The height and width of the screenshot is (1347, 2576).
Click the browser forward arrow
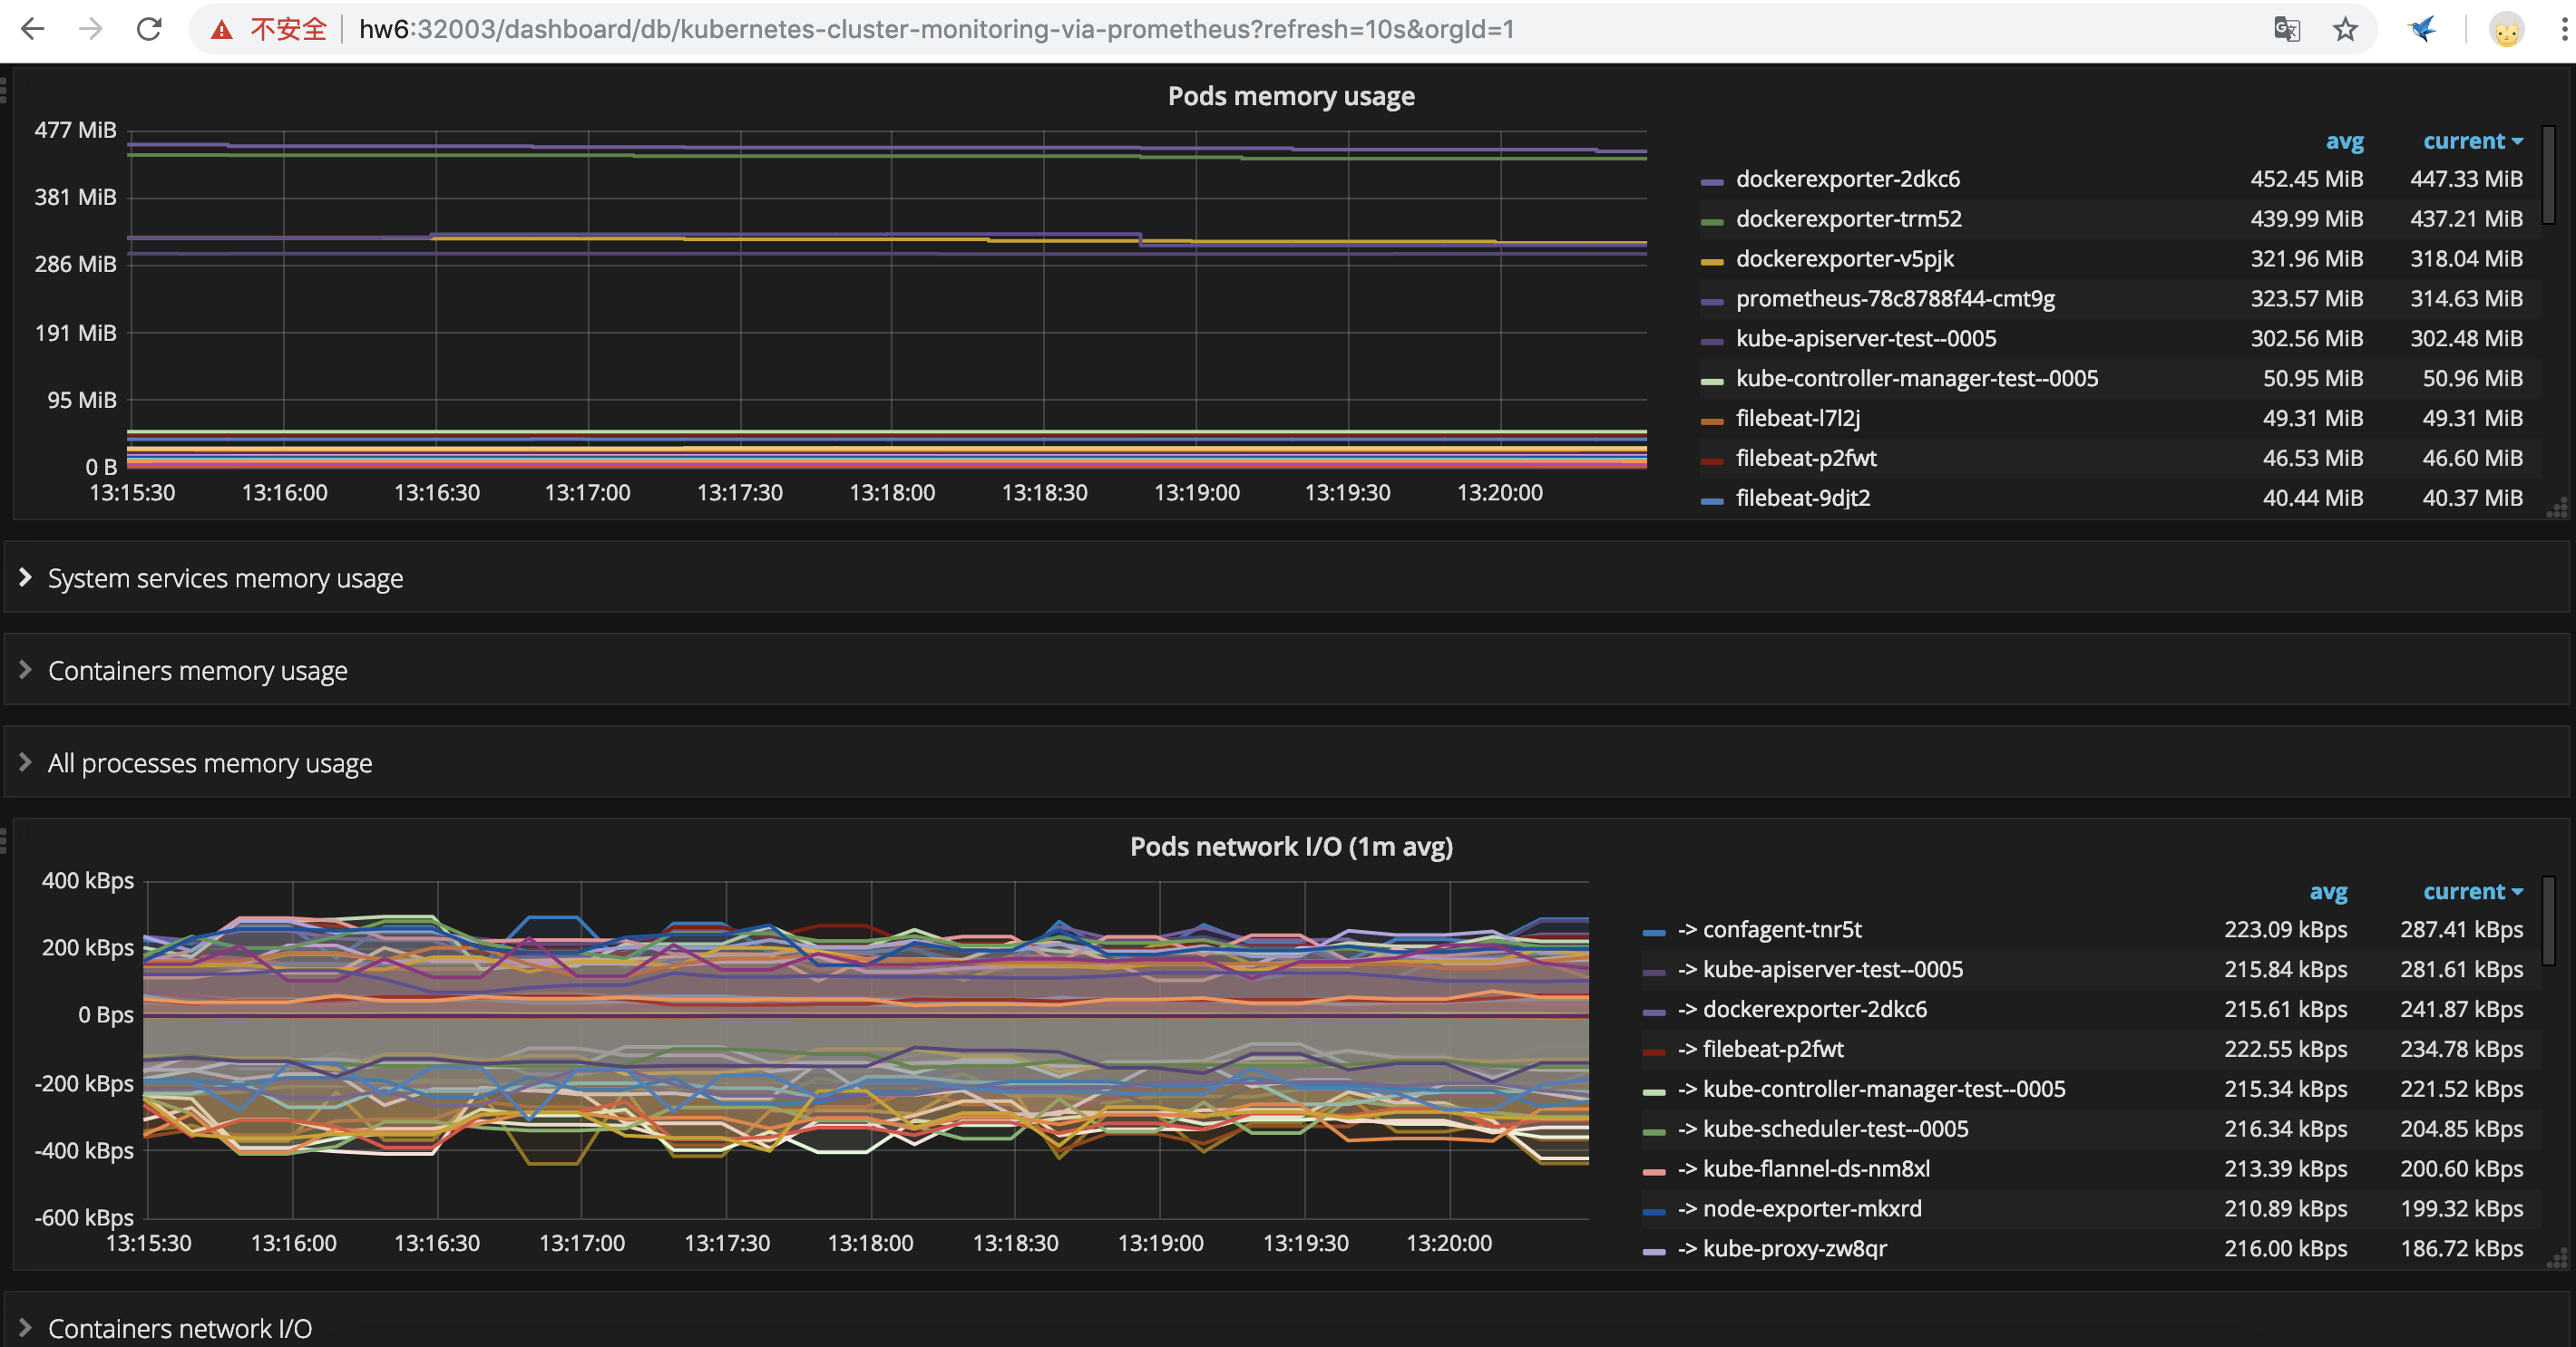click(91, 29)
